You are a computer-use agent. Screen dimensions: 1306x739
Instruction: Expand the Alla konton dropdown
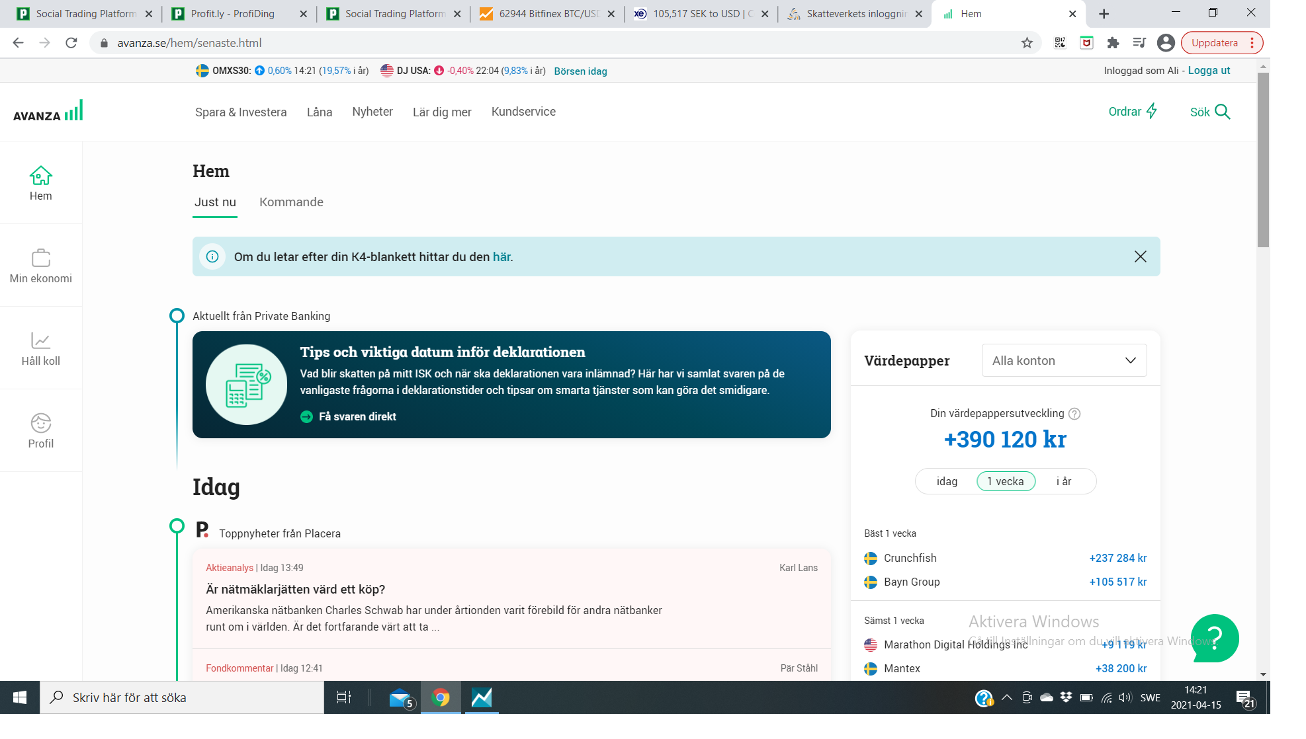pos(1064,360)
